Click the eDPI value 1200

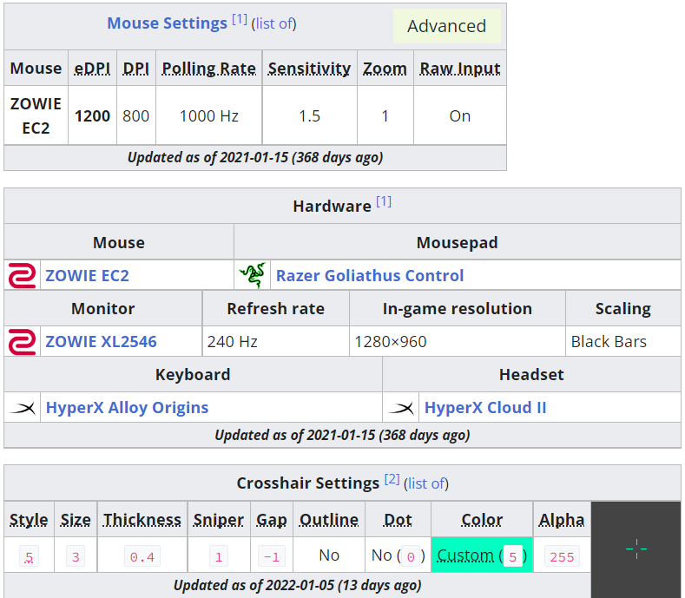[92, 115]
